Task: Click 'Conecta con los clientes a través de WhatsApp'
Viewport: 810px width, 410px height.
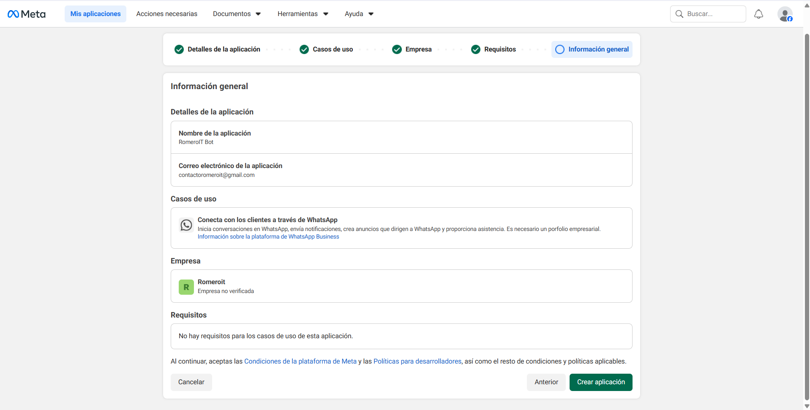Action: [x=267, y=220]
